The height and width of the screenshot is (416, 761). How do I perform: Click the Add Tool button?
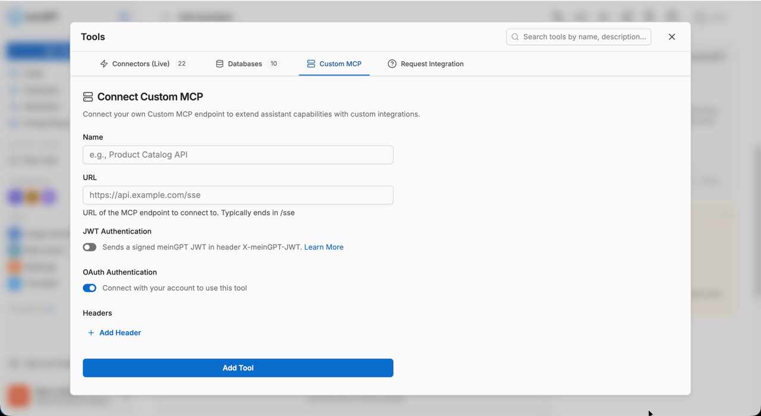coord(238,368)
